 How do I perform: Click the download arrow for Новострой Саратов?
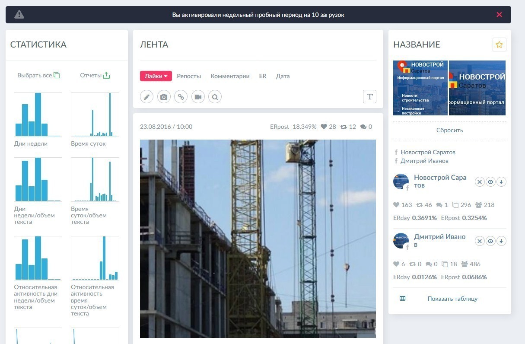click(501, 182)
